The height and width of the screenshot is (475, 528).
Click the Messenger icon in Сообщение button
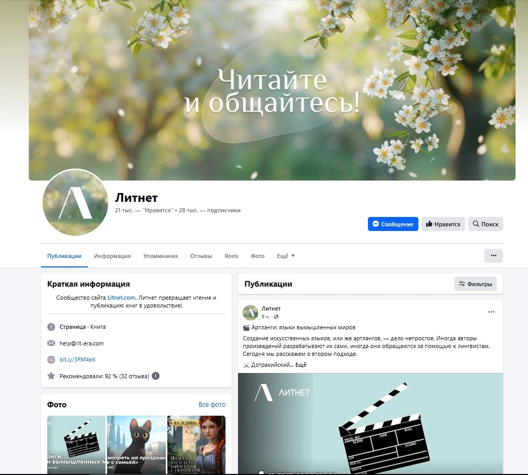[375, 224]
